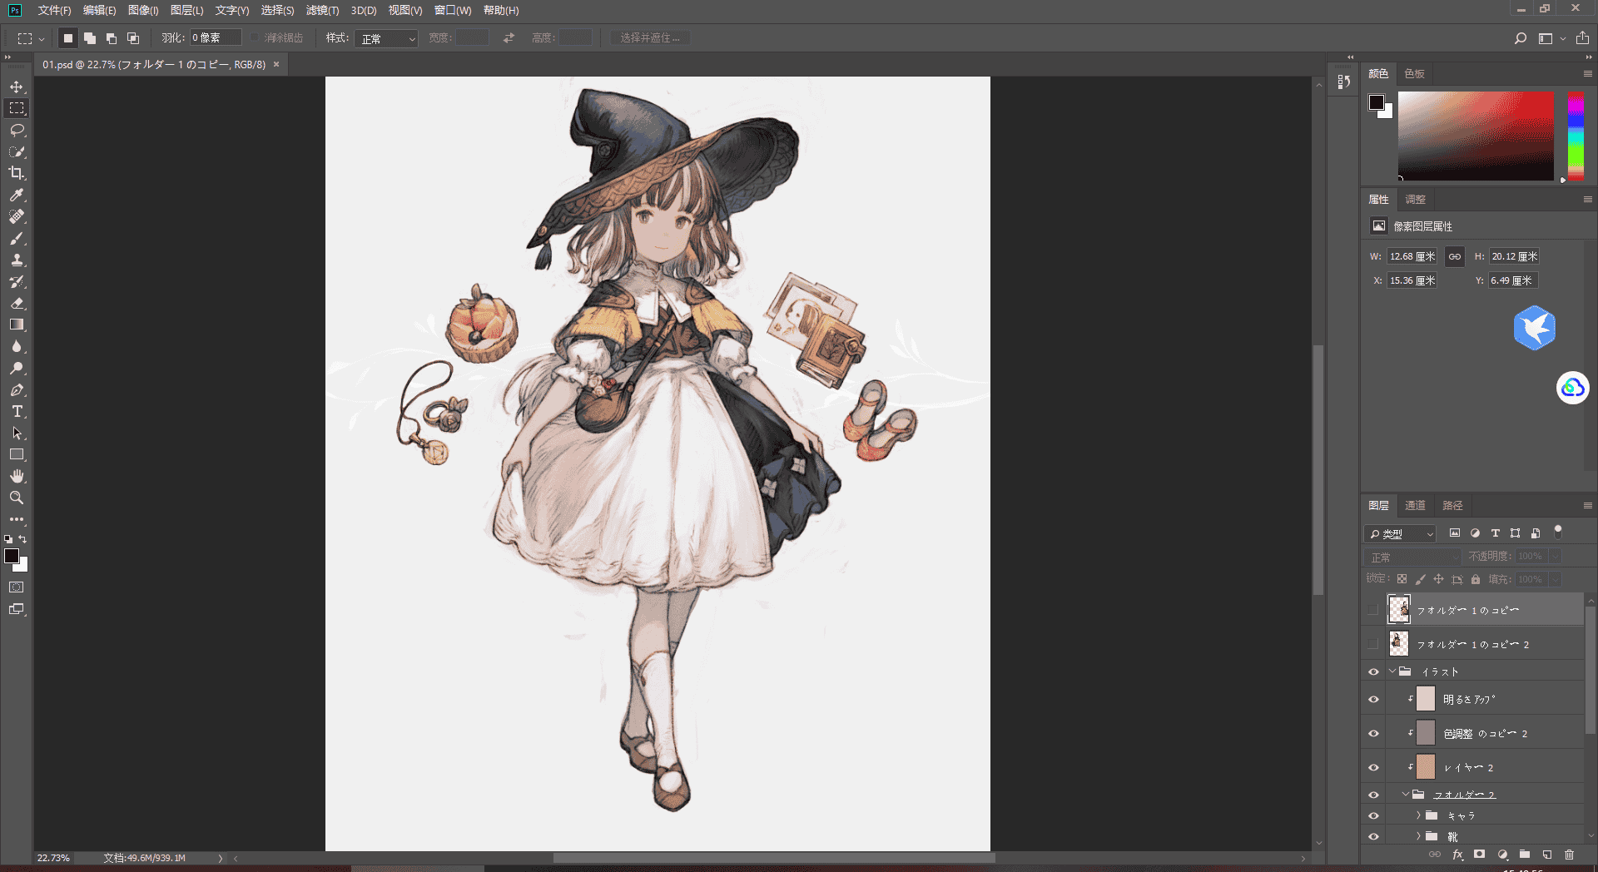1598x872 pixels.
Task: Select the Horizontal Type tool
Action: [17, 411]
